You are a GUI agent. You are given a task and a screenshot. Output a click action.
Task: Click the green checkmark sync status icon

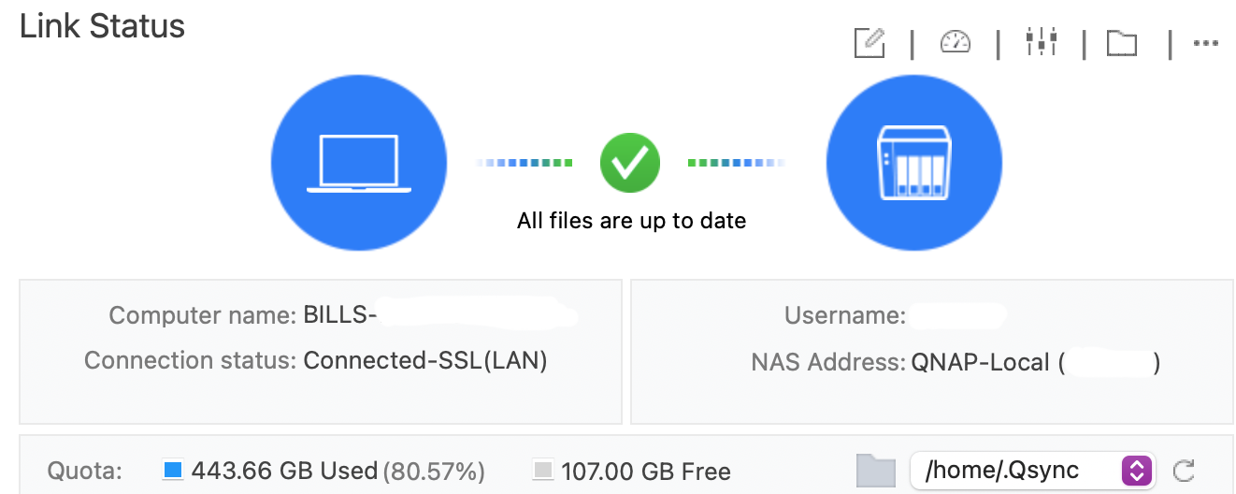tap(630, 163)
